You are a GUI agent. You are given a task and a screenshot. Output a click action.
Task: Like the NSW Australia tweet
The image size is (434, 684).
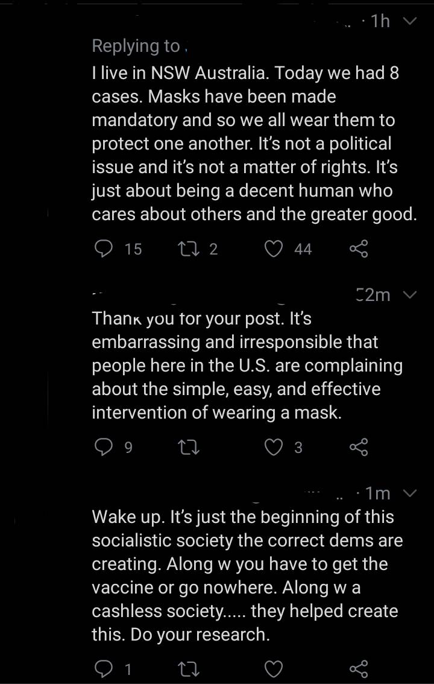click(274, 249)
